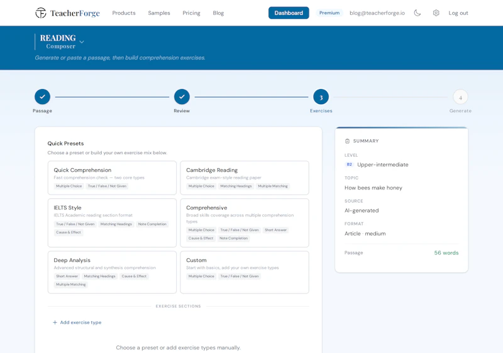The height and width of the screenshot is (353, 503).
Task: Click the TeacherForge logo icon
Action: (x=41, y=13)
